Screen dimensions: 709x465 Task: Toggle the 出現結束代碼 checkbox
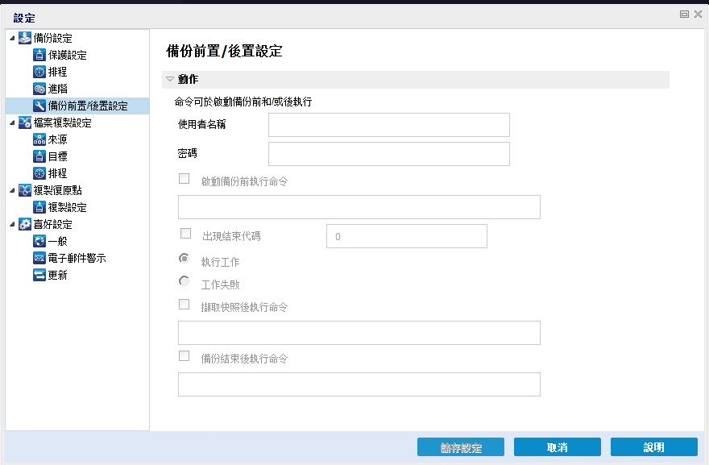click(185, 234)
